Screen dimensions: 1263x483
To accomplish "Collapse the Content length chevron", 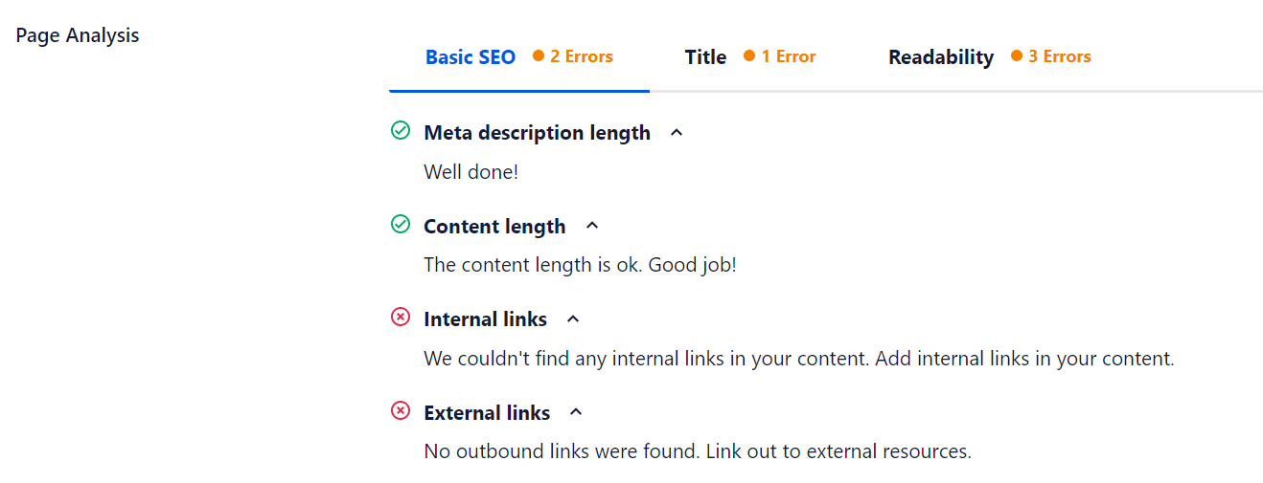I will click(x=592, y=226).
